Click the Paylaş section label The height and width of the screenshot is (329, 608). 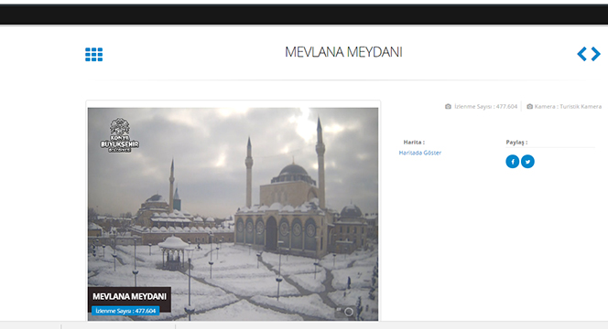[x=516, y=142]
